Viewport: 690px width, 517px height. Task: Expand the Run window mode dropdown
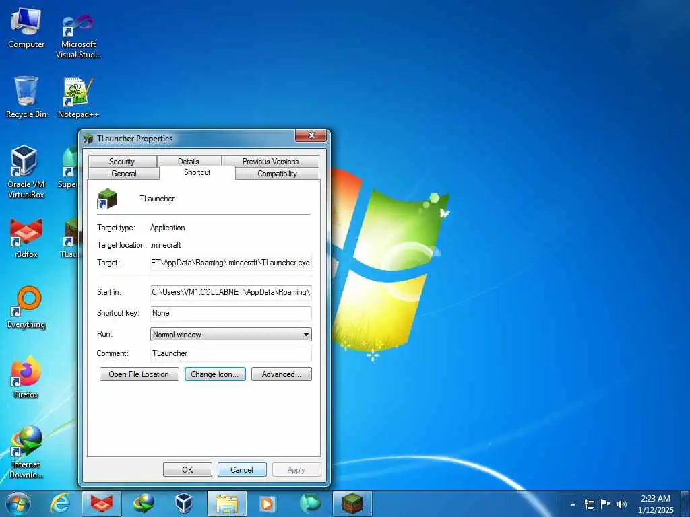(231, 335)
